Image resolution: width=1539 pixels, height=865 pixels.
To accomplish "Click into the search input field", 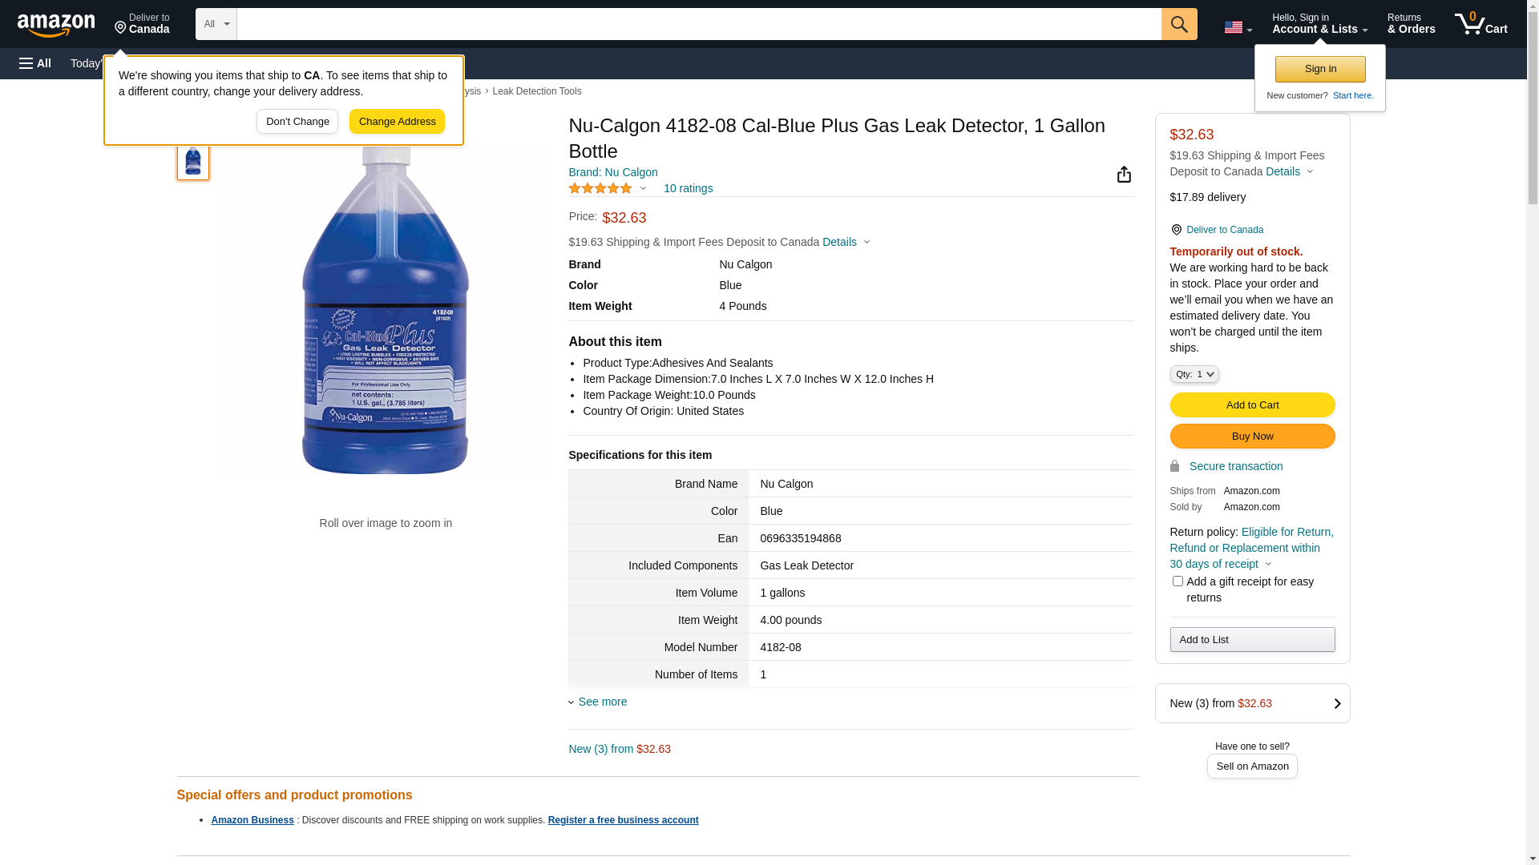I will 698,24.
